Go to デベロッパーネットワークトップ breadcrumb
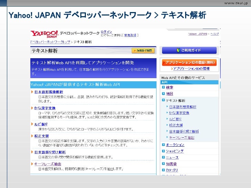Screen dimensions: 251x188 [50, 42]
